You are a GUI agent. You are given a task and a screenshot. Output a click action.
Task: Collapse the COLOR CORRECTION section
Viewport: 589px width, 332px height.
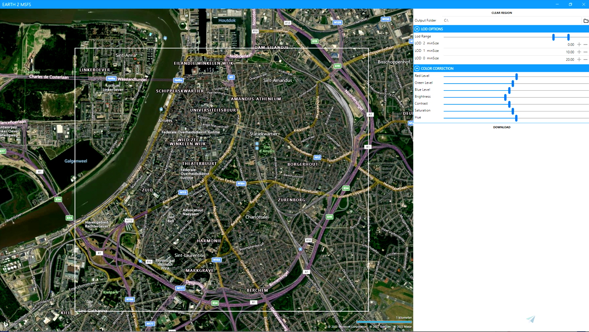tap(417, 68)
